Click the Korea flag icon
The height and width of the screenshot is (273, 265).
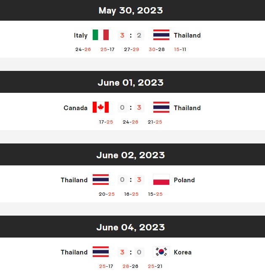click(x=161, y=252)
